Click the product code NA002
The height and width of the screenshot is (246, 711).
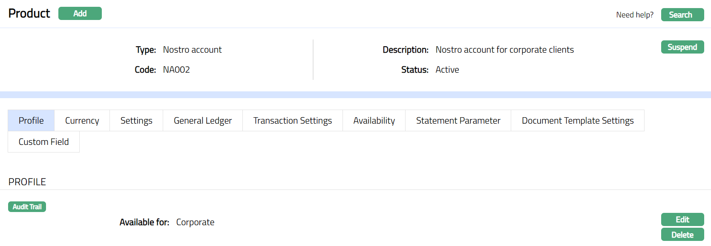pyautogui.click(x=176, y=70)
